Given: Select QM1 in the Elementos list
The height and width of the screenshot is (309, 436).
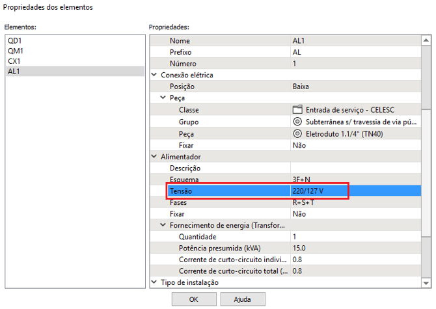Looking at the screenshot, I should pyautogui.click(x=15, y=51).
